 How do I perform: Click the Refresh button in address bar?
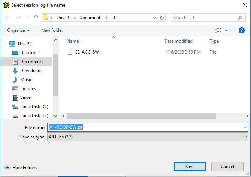tap(162, 18)
